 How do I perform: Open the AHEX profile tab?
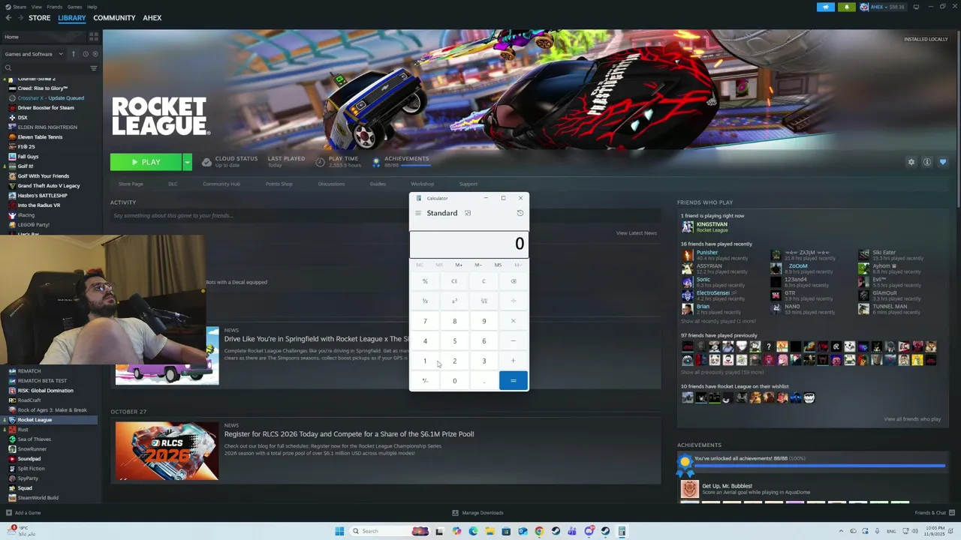coord(152,18)
